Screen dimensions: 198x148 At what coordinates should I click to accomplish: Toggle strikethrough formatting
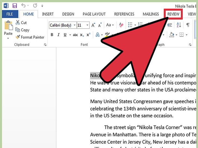pyautogui.click(x=75, y=35)
